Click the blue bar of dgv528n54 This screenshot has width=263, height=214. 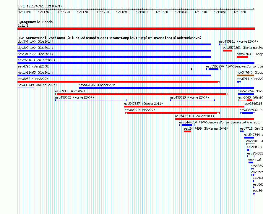[x=246, y=94]
